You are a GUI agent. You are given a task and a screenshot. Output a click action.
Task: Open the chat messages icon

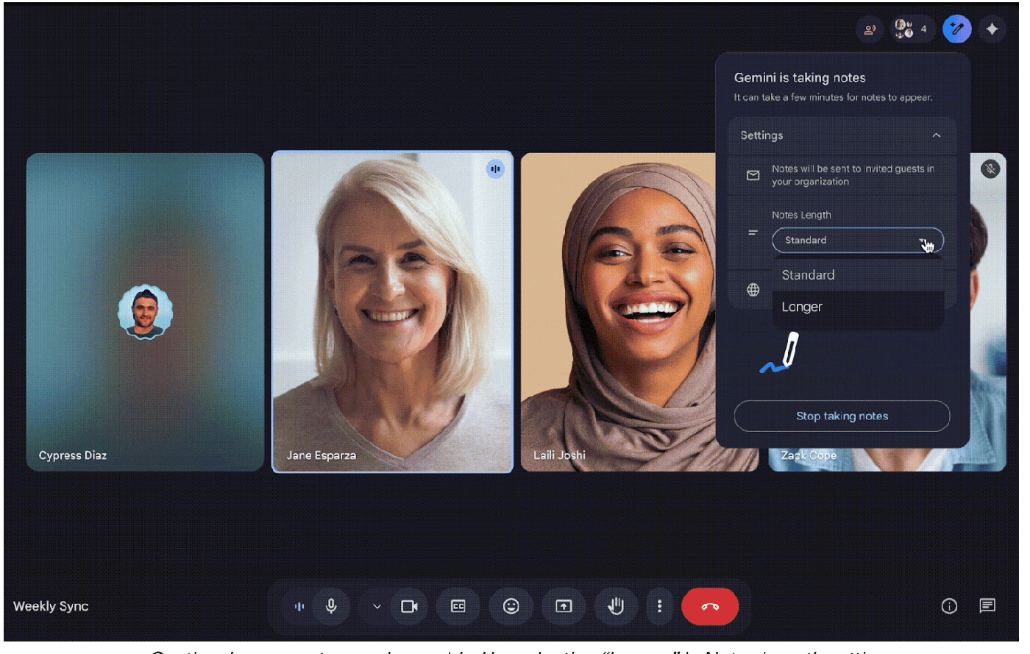[x=987, y=606]
